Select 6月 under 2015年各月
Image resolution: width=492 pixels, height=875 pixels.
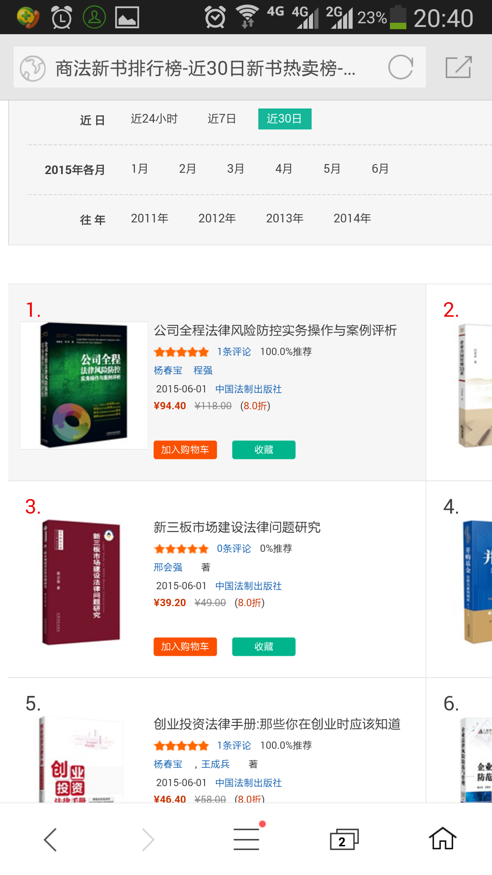[380, 169]
